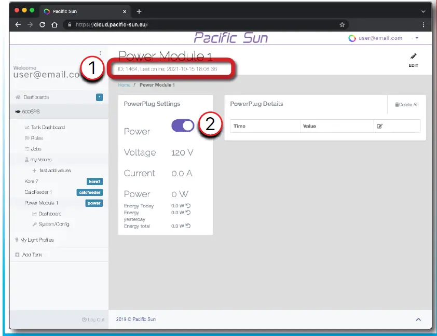The image size is (437, 336).
Task: Click the 0 W power value
Action: click(x=180, y=194)
